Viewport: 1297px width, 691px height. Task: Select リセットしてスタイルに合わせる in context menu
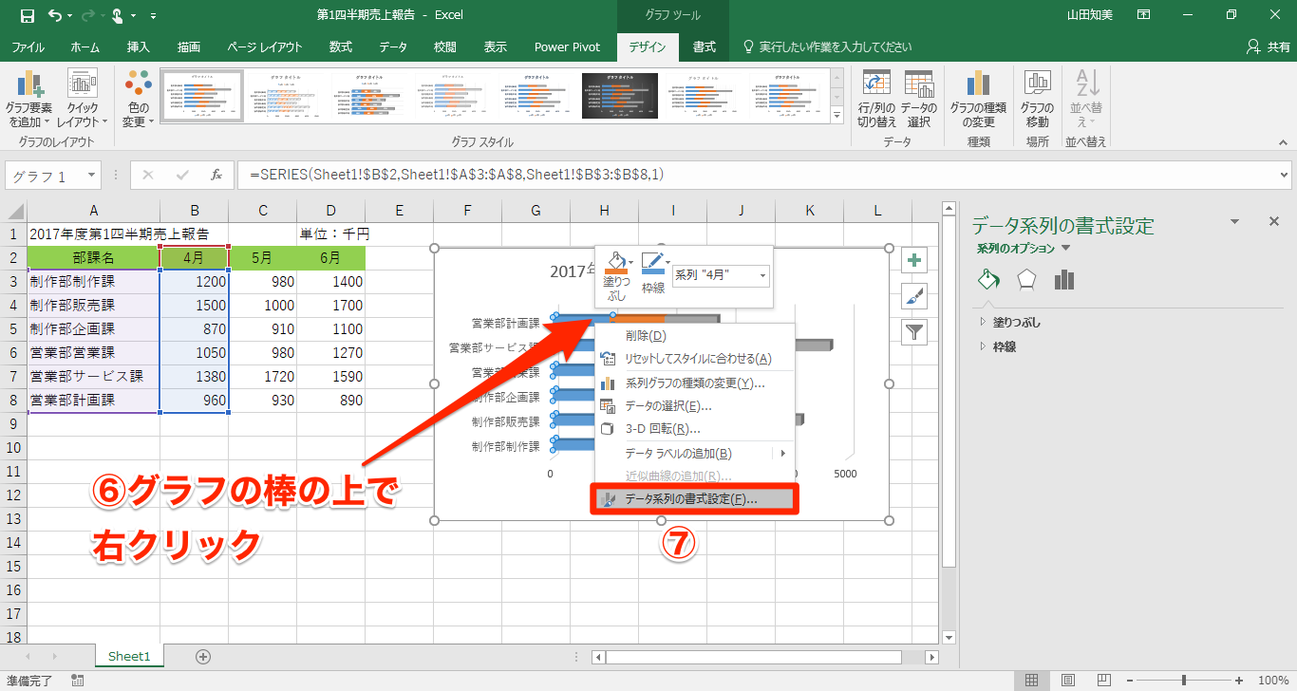tap(695, 359)
